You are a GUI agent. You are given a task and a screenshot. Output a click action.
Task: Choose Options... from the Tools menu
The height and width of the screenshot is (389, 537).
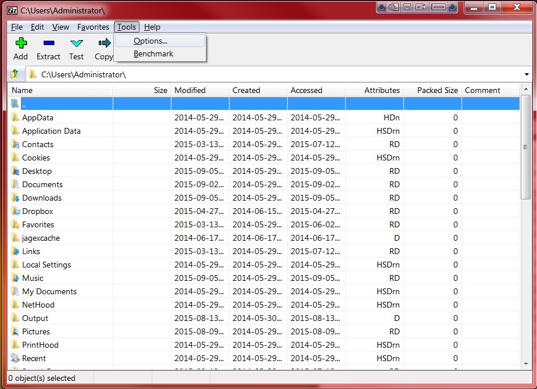151,41
